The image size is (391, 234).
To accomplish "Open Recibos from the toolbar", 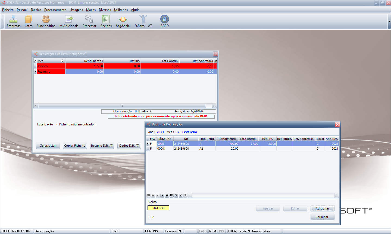I will [106, 21].
